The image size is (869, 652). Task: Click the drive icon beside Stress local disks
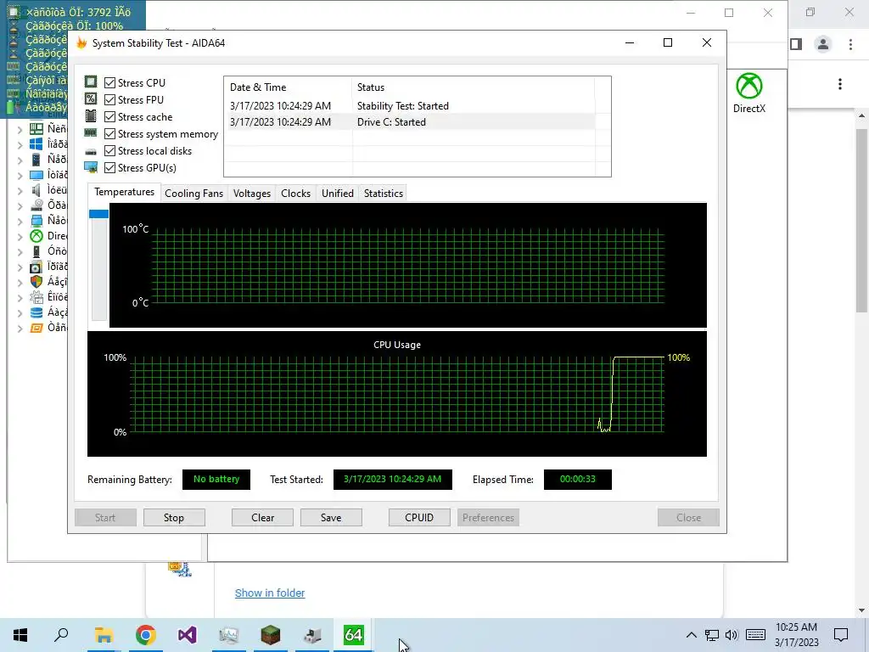[x=91, y=151]
